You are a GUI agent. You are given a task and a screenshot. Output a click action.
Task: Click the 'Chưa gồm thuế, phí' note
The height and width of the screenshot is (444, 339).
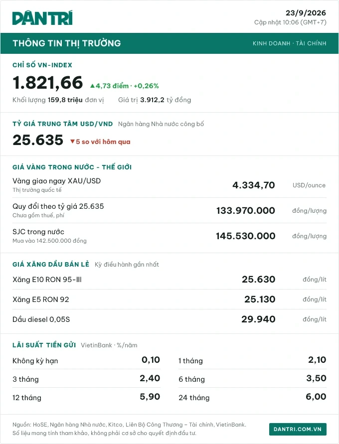pyautogui.click(x=38, y=215)
